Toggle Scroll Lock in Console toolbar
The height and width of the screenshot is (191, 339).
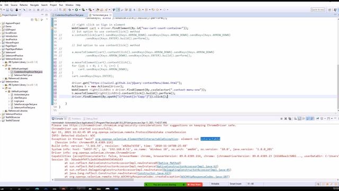pyautogui.click(x=299, y=119)
